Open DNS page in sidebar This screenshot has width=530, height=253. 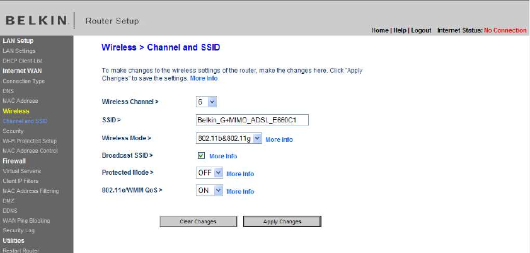pyautogui.click(x=8, y=91)
